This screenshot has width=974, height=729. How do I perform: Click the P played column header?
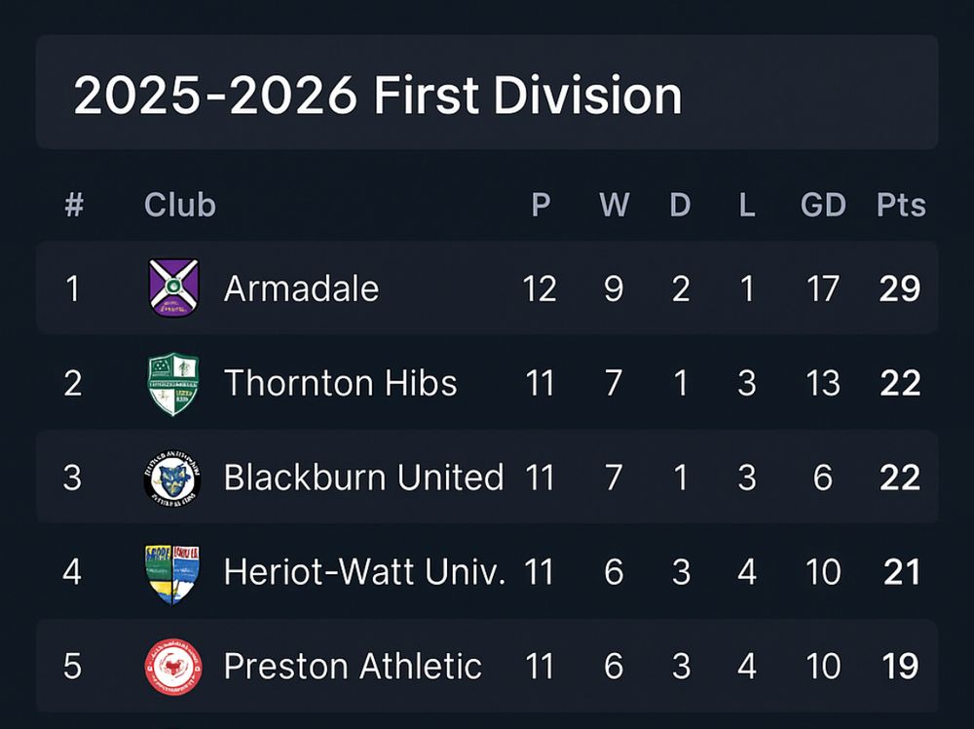[x=541, y=205]
